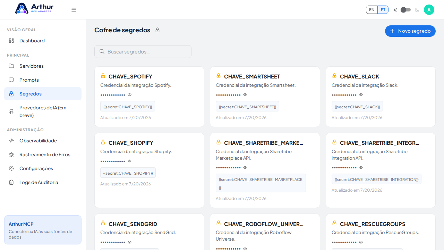Open the user avatar A menu
444x250 pixels.
429,10
